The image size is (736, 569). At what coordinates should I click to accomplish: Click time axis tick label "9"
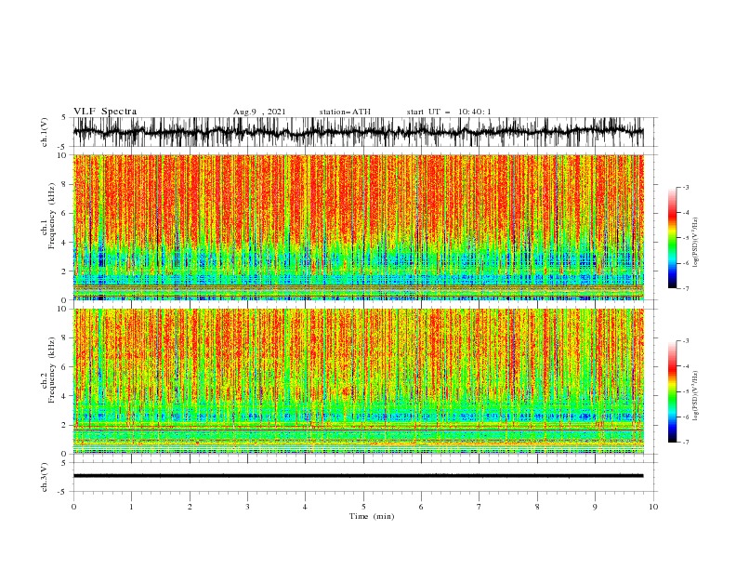click(595, 507)
